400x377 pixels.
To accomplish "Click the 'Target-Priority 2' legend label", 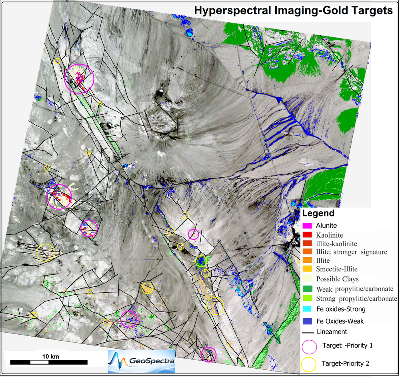I will pyautogui.click(x=346, y=363).
